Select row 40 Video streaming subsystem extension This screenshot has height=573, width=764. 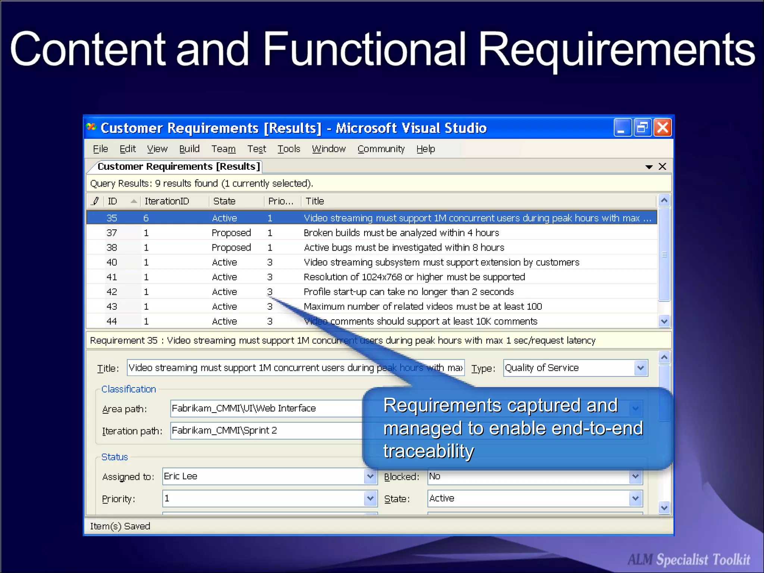pyautogui.click(x=372, y=262)
